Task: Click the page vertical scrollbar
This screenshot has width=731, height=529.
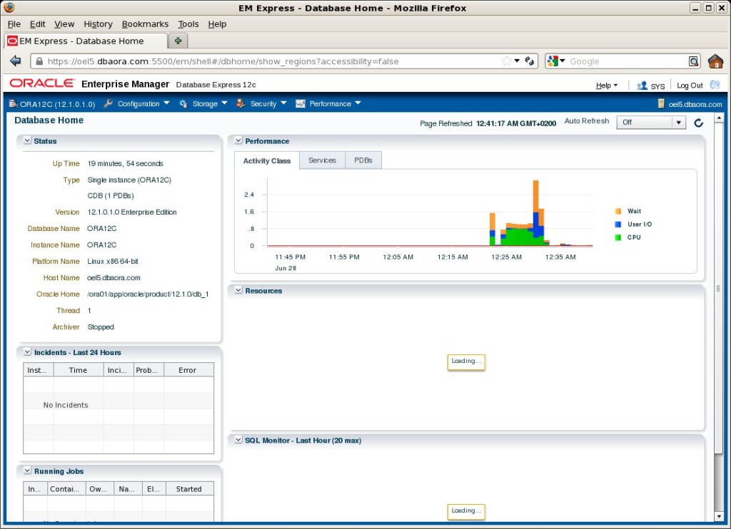Action: (718, 289)
